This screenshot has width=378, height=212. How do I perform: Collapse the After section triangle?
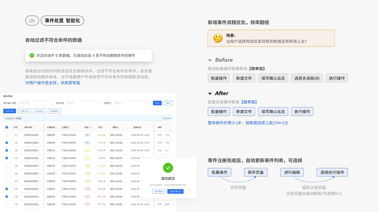click(210, 94)
